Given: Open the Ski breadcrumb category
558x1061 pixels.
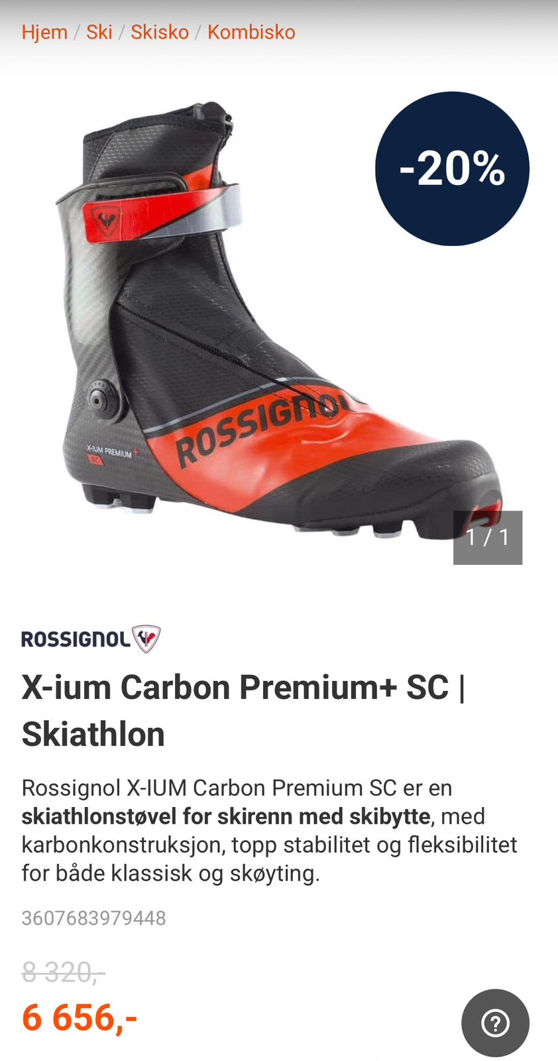Looking at the screenshot, I should [x=99, y=32].
